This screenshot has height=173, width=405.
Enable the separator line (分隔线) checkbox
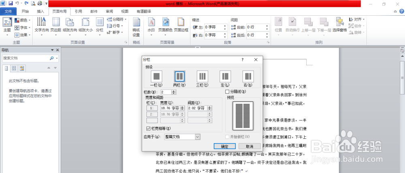point(227,92)
